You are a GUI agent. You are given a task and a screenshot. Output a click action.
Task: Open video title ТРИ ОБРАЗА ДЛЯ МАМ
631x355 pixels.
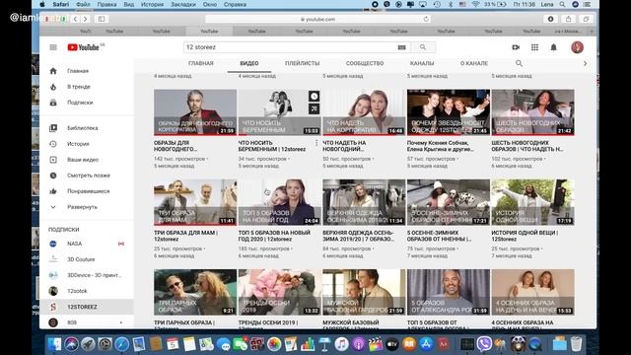[186, 236]
